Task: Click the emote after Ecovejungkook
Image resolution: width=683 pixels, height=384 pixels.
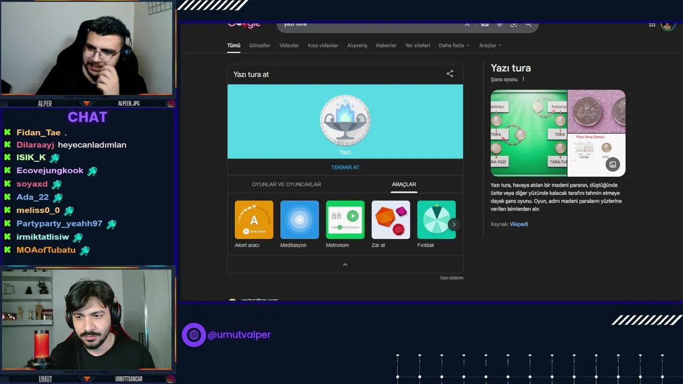Action: (92, 171)
